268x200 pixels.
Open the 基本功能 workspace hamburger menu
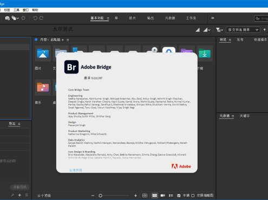108,18
